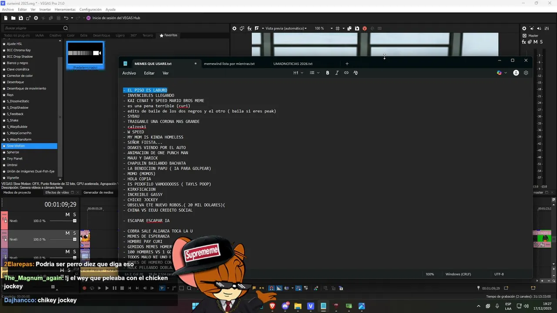Switch to Generador de medios tab
557x313 pixels.
(98, 192)
